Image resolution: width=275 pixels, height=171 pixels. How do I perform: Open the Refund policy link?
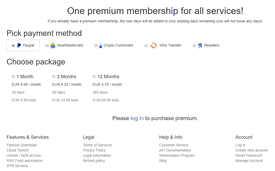[x=94, y=161]
